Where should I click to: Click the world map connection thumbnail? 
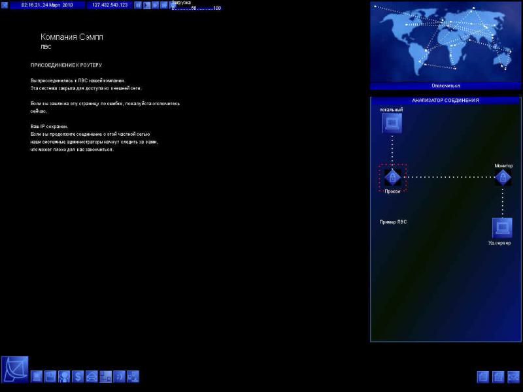445,42
